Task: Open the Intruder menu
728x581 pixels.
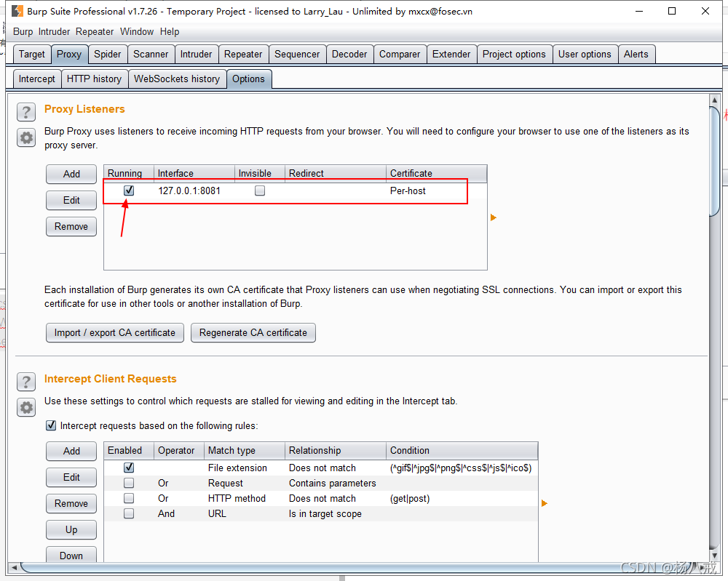Action: click(x=54, y=31)
